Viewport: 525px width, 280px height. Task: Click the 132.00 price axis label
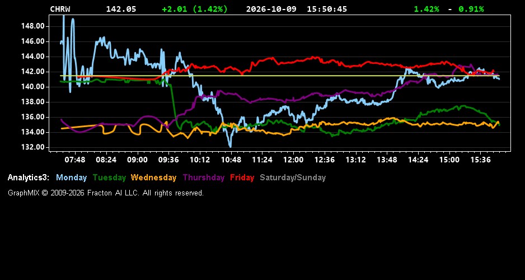pos(32,147)
